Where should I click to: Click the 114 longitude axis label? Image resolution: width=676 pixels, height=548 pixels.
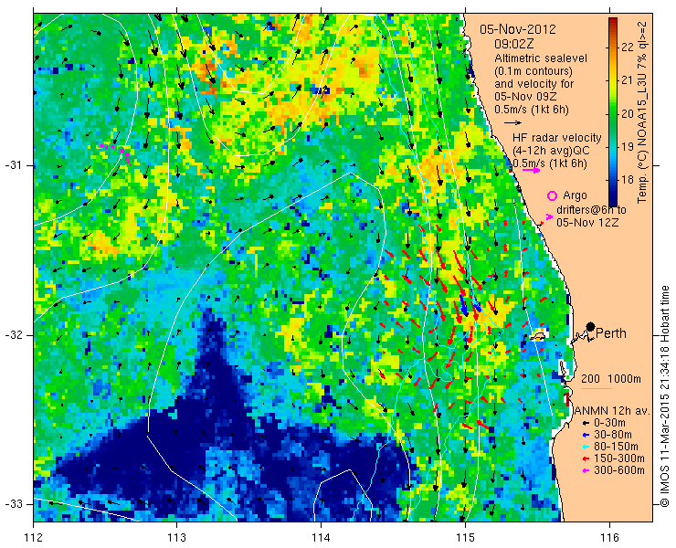[x=321, y=538]
